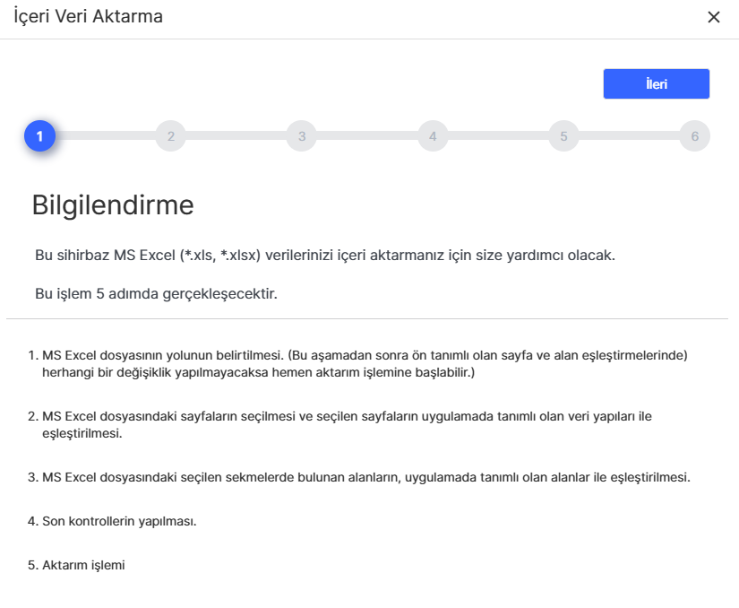Close the İçeri Veri Aktarma dialog

coord(714,17)
